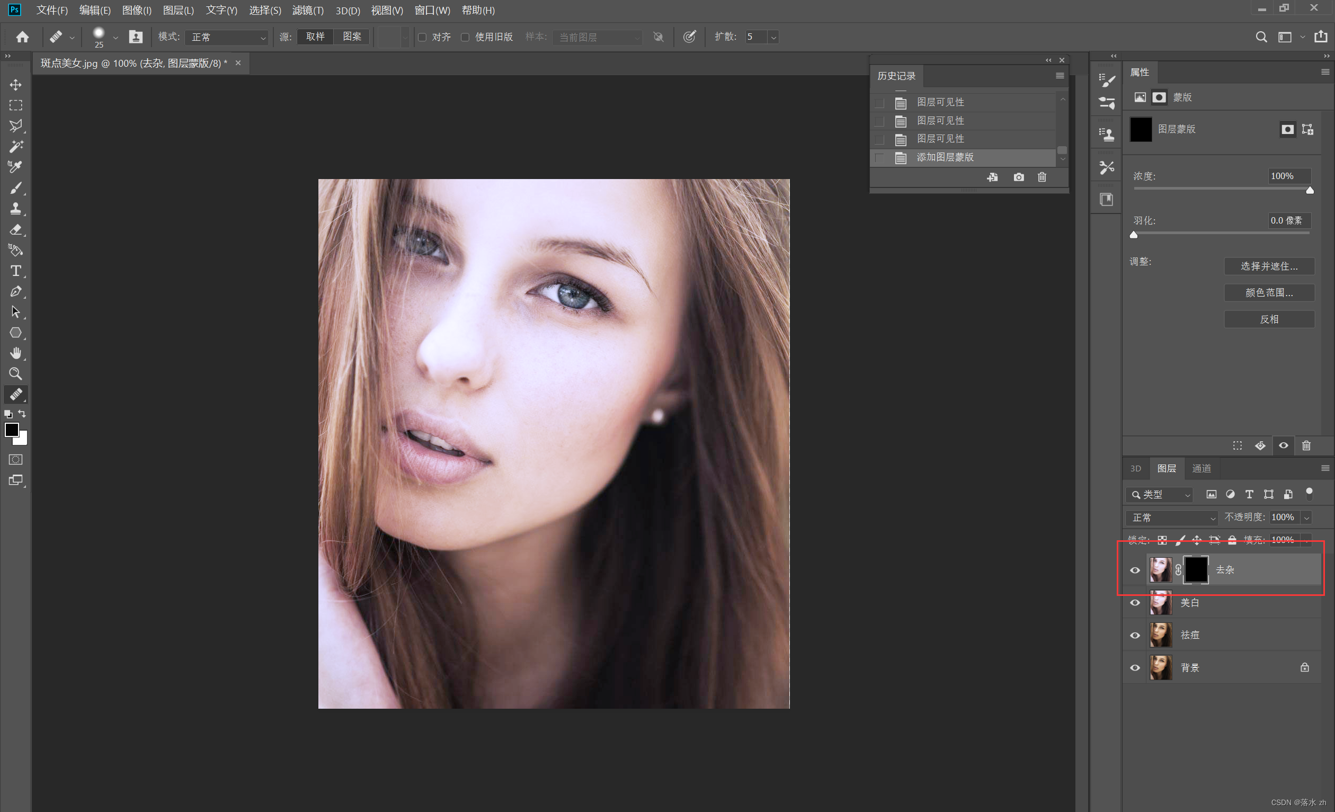Select the Magic Wand tool
Screen dimensions: 1335x812
pyautogui.click(x=16, y=147)
